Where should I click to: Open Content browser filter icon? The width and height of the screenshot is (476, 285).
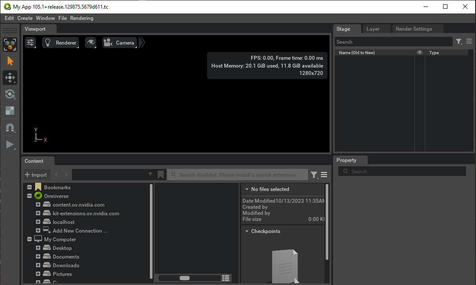click(314, 175)
